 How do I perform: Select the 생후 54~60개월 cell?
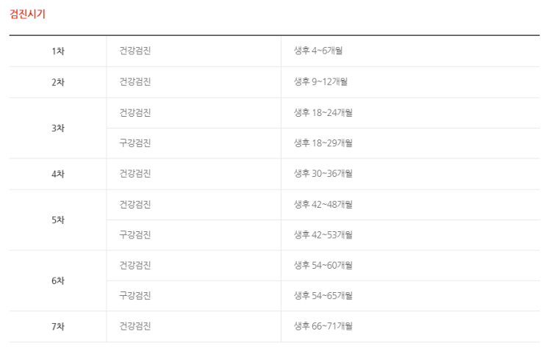tap(323, 265)
